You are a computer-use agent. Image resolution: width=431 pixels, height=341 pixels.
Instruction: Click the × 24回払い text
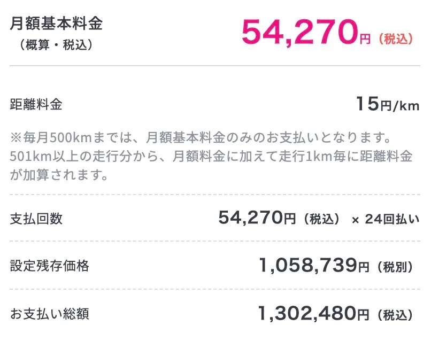[x=385, y=219]
